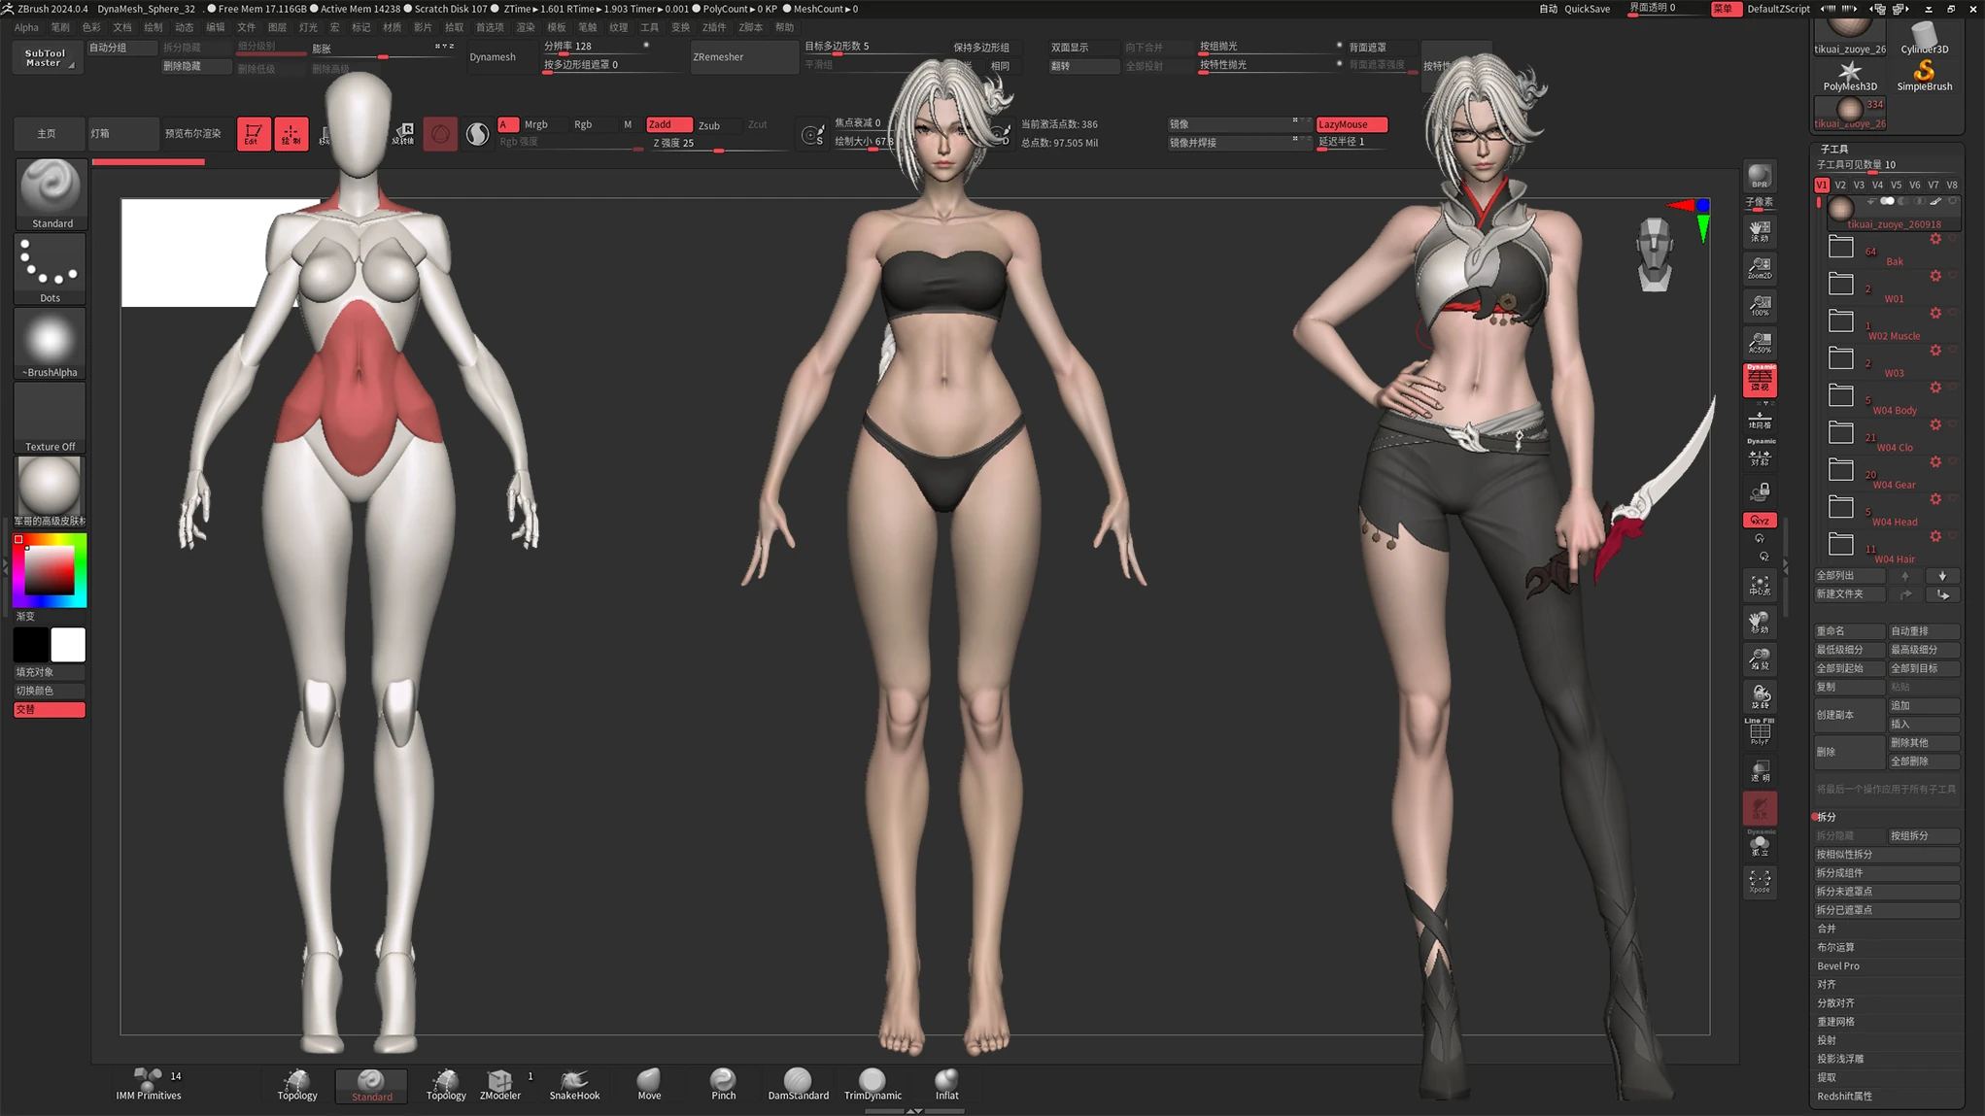Click the BPR render icon
The height and width of the screenshot is (1116, 1985).
click(x=1760, y=178)
